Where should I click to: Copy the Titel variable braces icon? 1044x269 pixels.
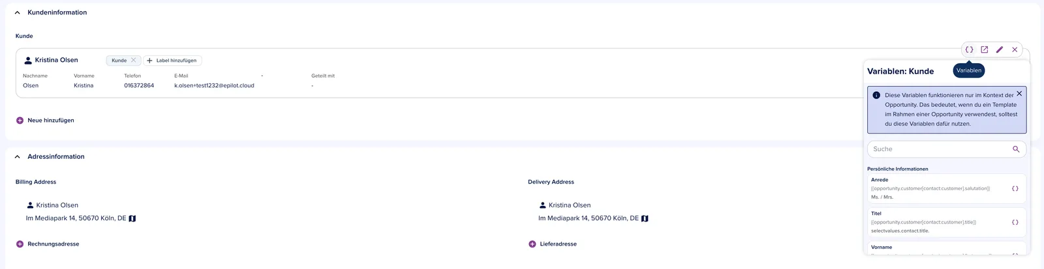[x=1015, y=222]
